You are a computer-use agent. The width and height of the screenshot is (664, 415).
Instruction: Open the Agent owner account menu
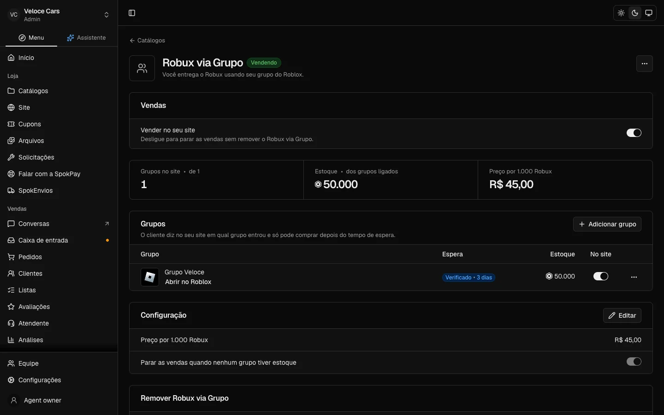pos(59,400)
